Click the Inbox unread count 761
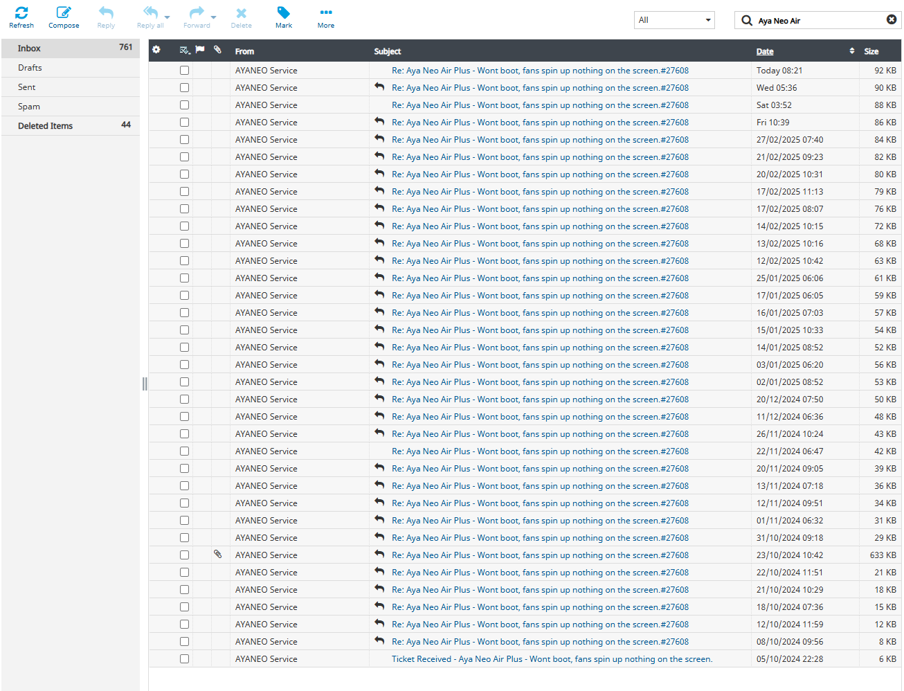The width and height of the screenshot is (904, 691). [125, 47]
